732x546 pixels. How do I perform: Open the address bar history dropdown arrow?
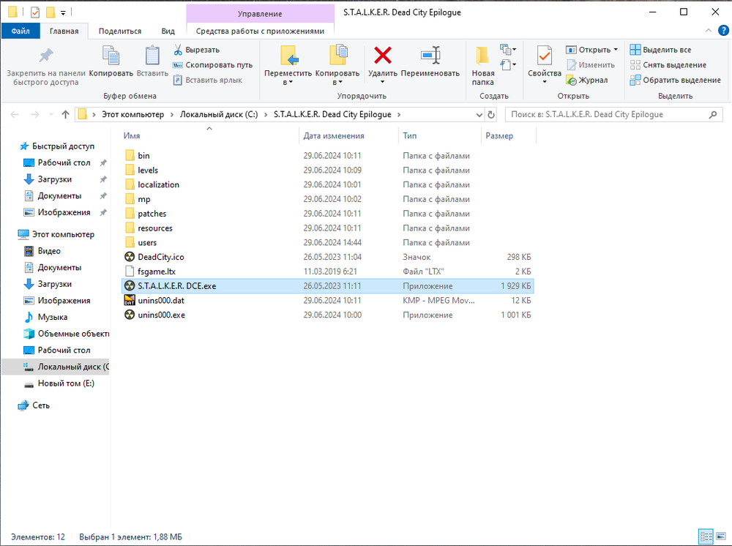[x=478, y=115]
